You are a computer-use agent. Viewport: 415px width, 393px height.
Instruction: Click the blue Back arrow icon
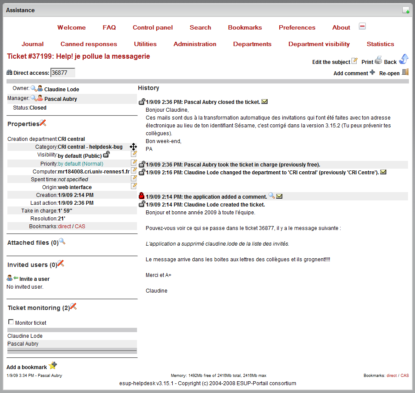[403, 59]
